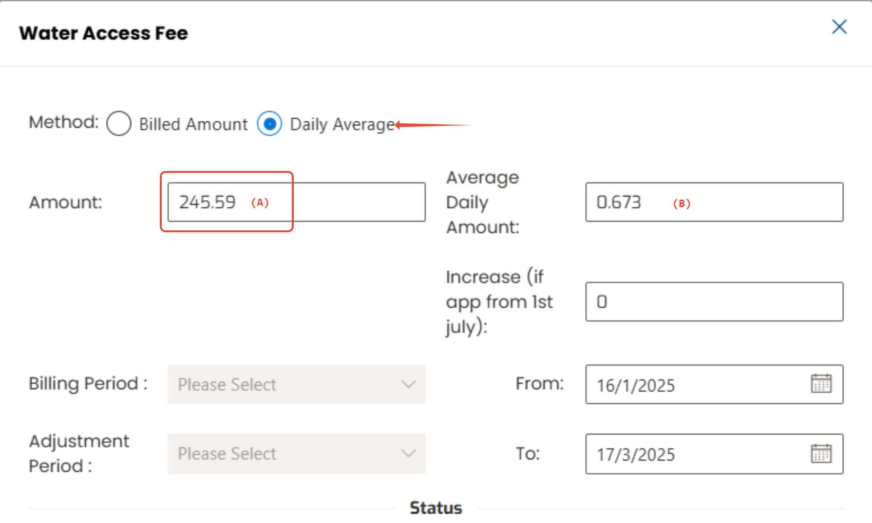The width and height of the screenshot is (872, 523).
Task: Close the Water Access Fee dialog
Action: [839, 27]
